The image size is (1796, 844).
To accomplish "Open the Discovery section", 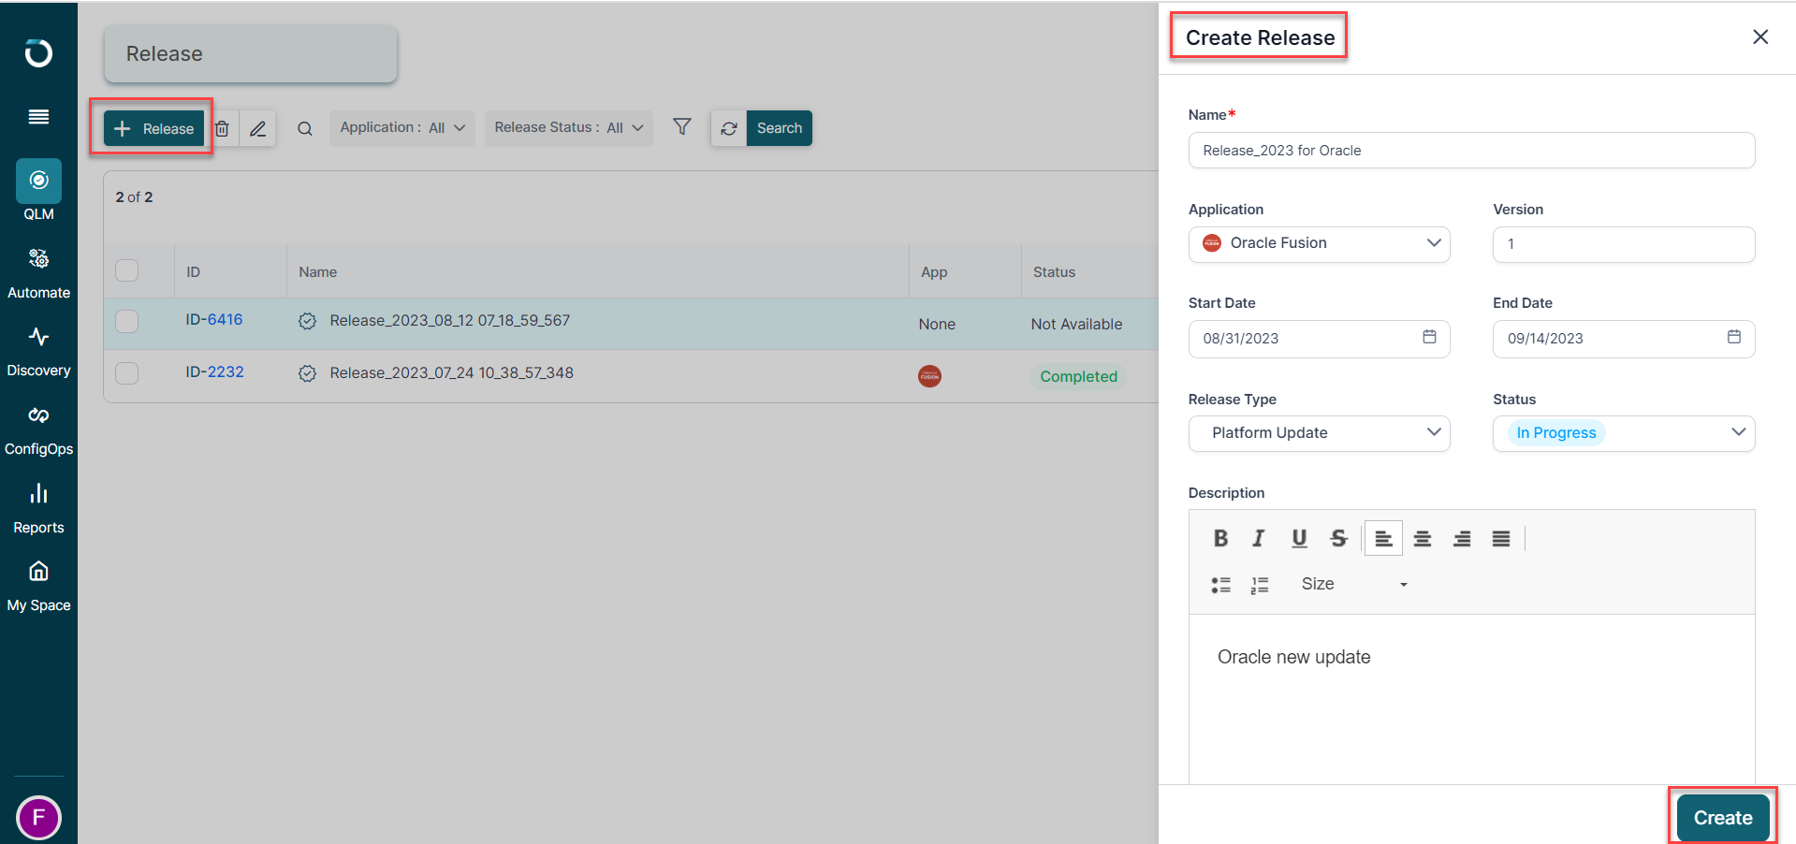I will tap(38, 352).
